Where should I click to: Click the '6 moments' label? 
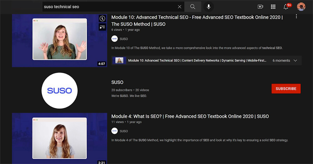tap(281, 61)
